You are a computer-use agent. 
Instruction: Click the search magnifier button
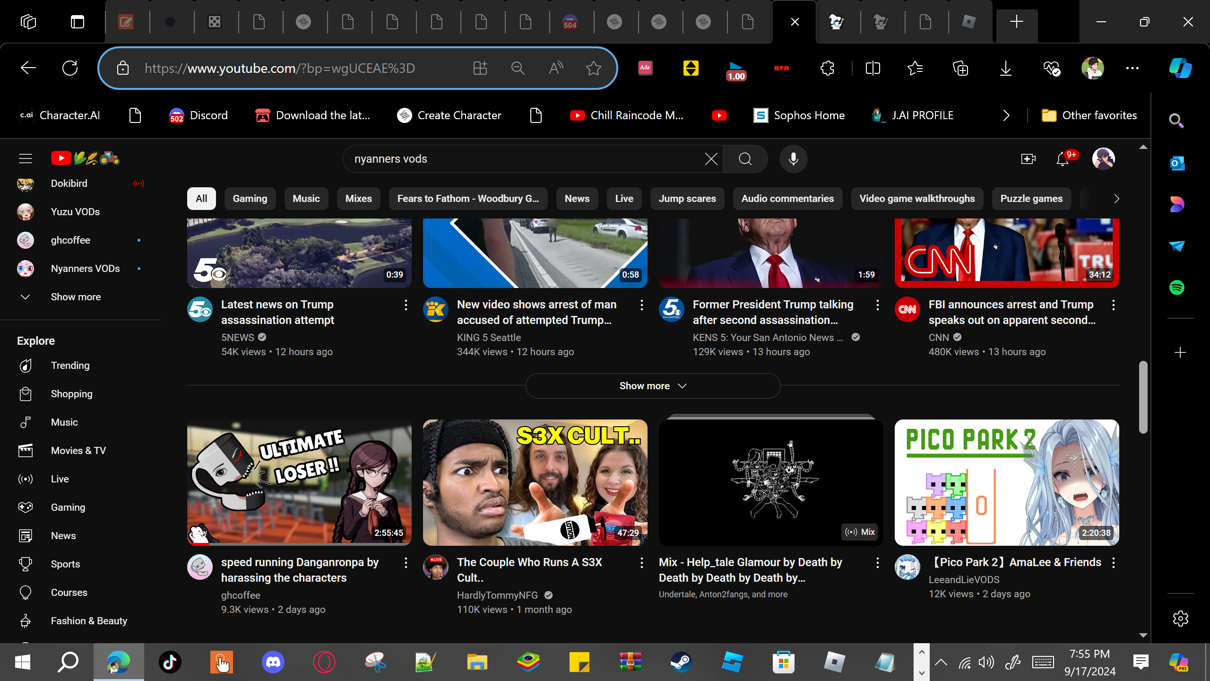click(745, 159)
